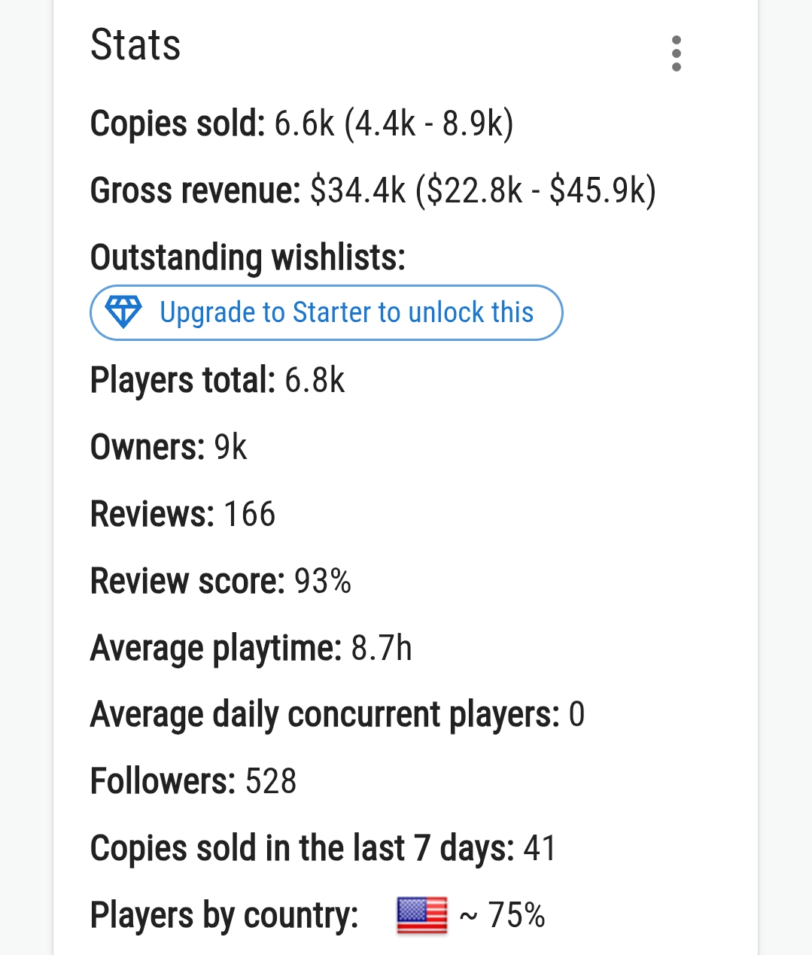The width and height of the screenshot is (812, 955).
Task: Click the Outstanding wishlists label
Action: (x=248, y=257)
